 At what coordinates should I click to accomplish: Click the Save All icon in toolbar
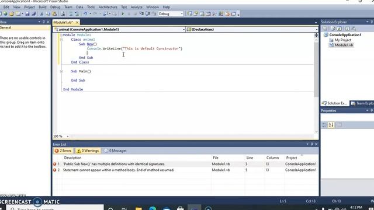[x=33, y=14]
